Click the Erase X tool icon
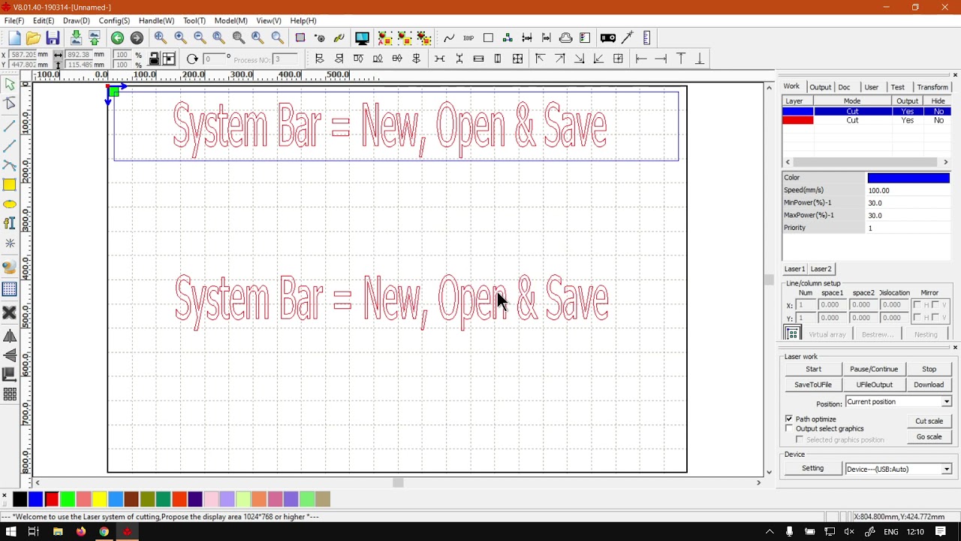 pyautogui.click(x=10, y=313)
